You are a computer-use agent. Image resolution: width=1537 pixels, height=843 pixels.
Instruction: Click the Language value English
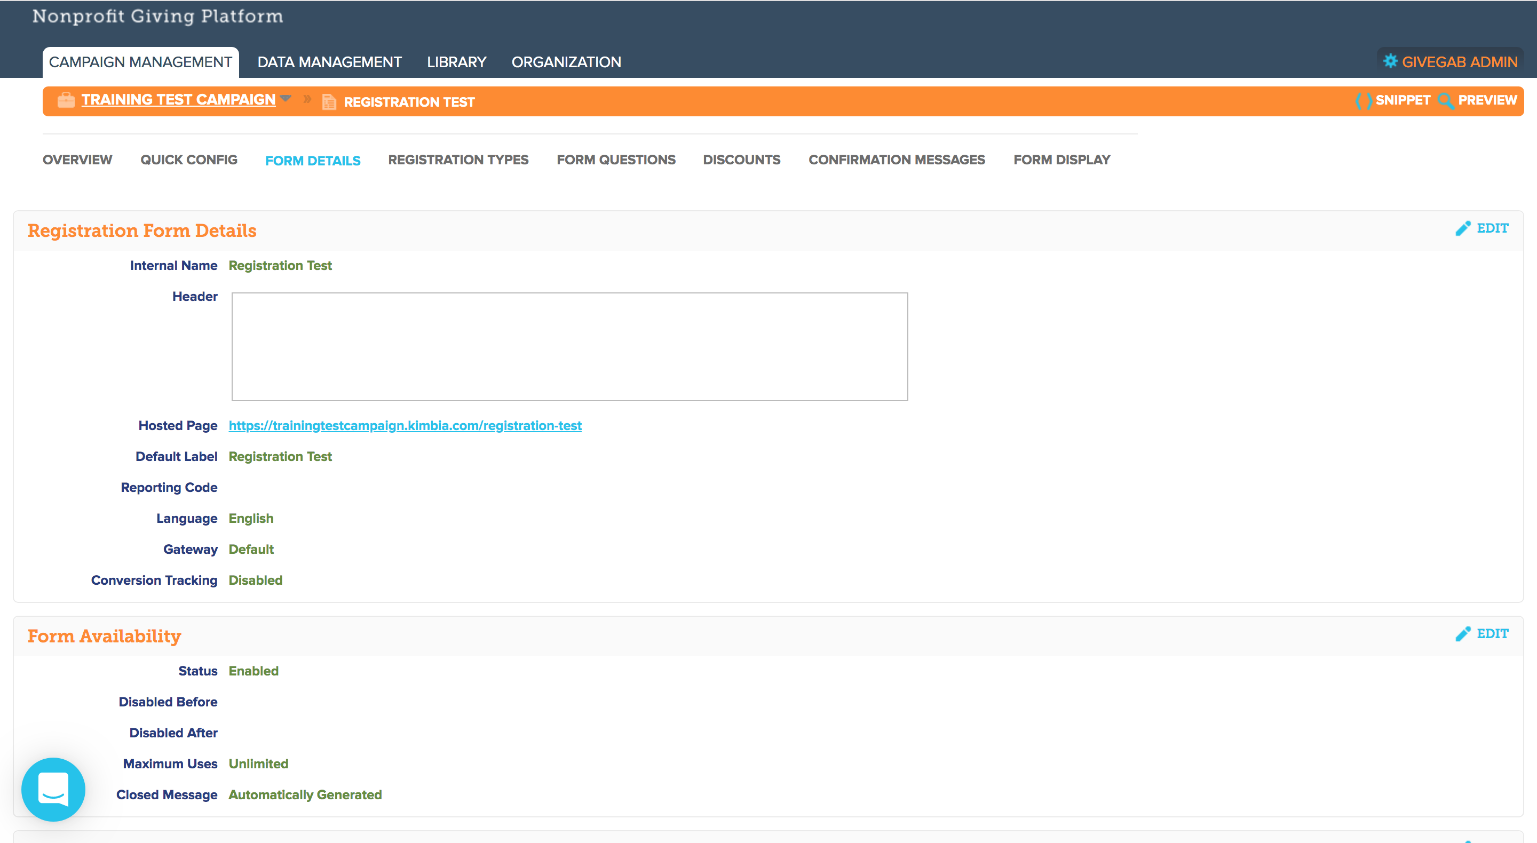pyautogui.click(x=251, y=519)
